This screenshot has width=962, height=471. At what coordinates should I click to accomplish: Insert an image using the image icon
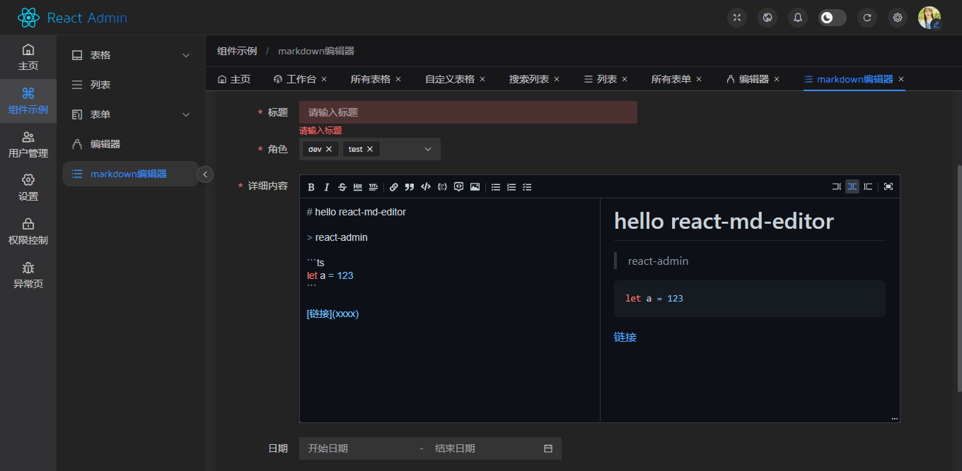coord(475,186)
